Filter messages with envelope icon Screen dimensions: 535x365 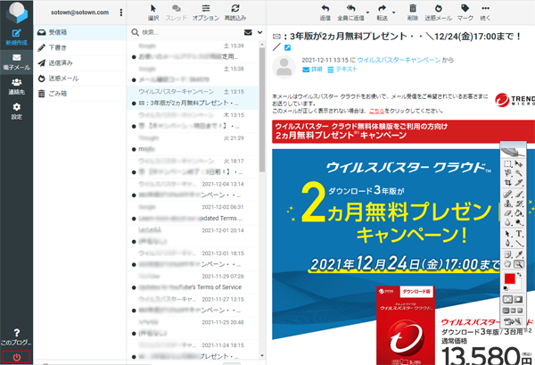[248, 32]
